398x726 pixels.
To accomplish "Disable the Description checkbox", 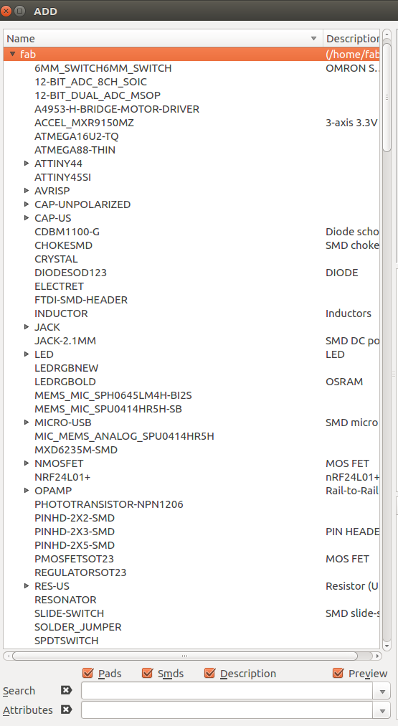I will coord(209,673).
